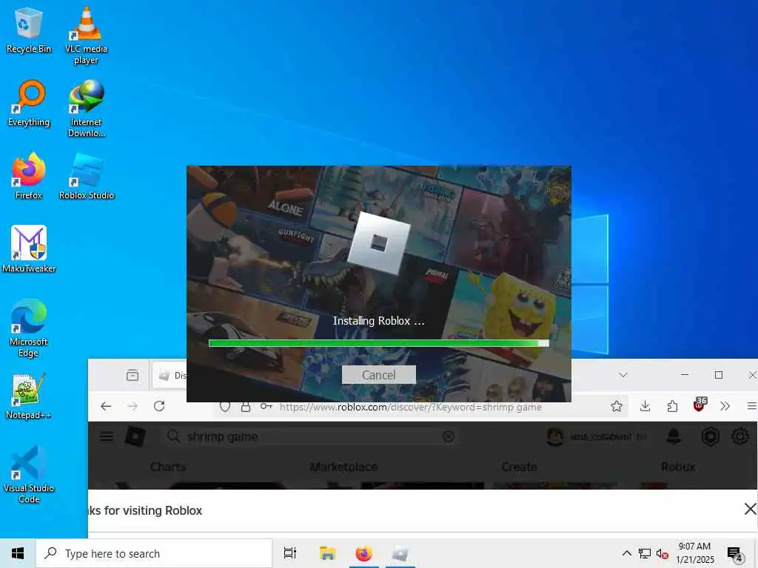Open the Robux hexagon icon
Viewport: 758px width, 568px height.
click(710, 436)
